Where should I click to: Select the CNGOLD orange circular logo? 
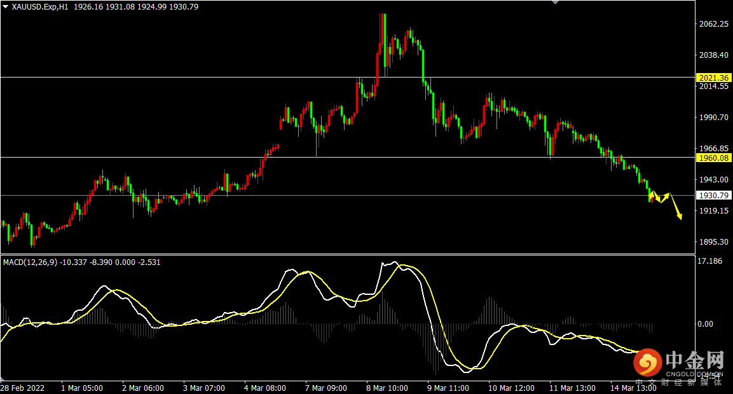click(647, 362)
